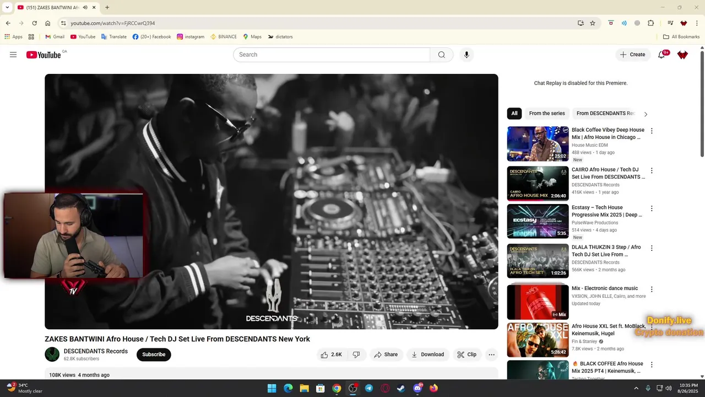Open Translate bookmark
This screenshot has height=397, width=705.
(113, 37)
